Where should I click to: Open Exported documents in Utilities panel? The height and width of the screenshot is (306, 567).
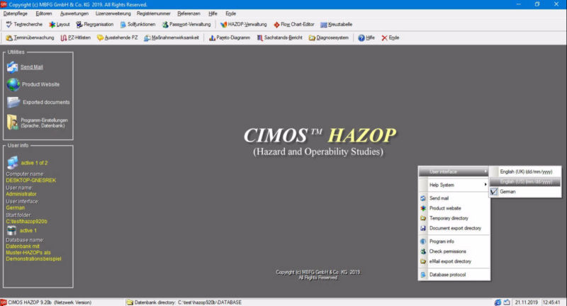tap(45, 102)
